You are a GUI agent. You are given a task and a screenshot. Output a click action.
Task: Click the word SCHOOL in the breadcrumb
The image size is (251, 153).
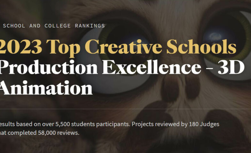pyautogui.click(x=14, y=26)
